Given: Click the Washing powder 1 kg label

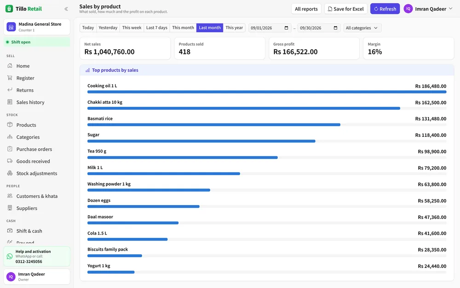Looking at the screenshot, I should point(109,184).
